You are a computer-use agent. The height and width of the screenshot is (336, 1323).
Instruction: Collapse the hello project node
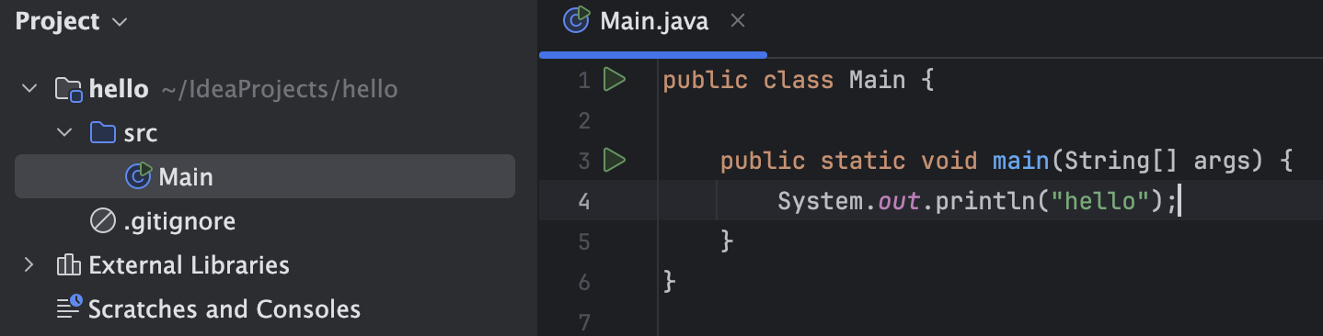pos(29,89)
